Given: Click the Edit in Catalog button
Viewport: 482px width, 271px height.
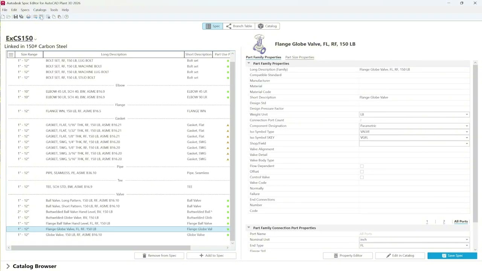Looking at the screenshot, I should 400,256.
